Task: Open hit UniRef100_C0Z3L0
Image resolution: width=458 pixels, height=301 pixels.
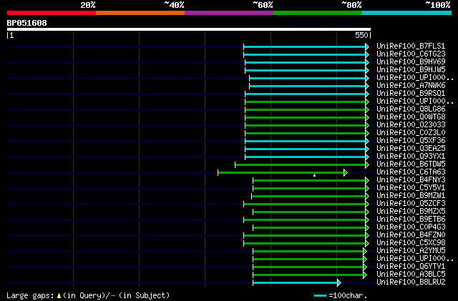Action: (x=411, y=133)
